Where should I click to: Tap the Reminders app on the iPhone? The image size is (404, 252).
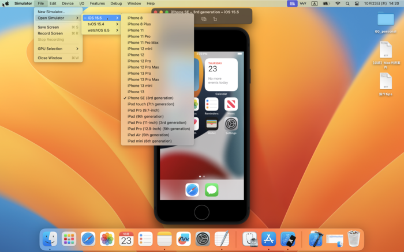point(212,104)
